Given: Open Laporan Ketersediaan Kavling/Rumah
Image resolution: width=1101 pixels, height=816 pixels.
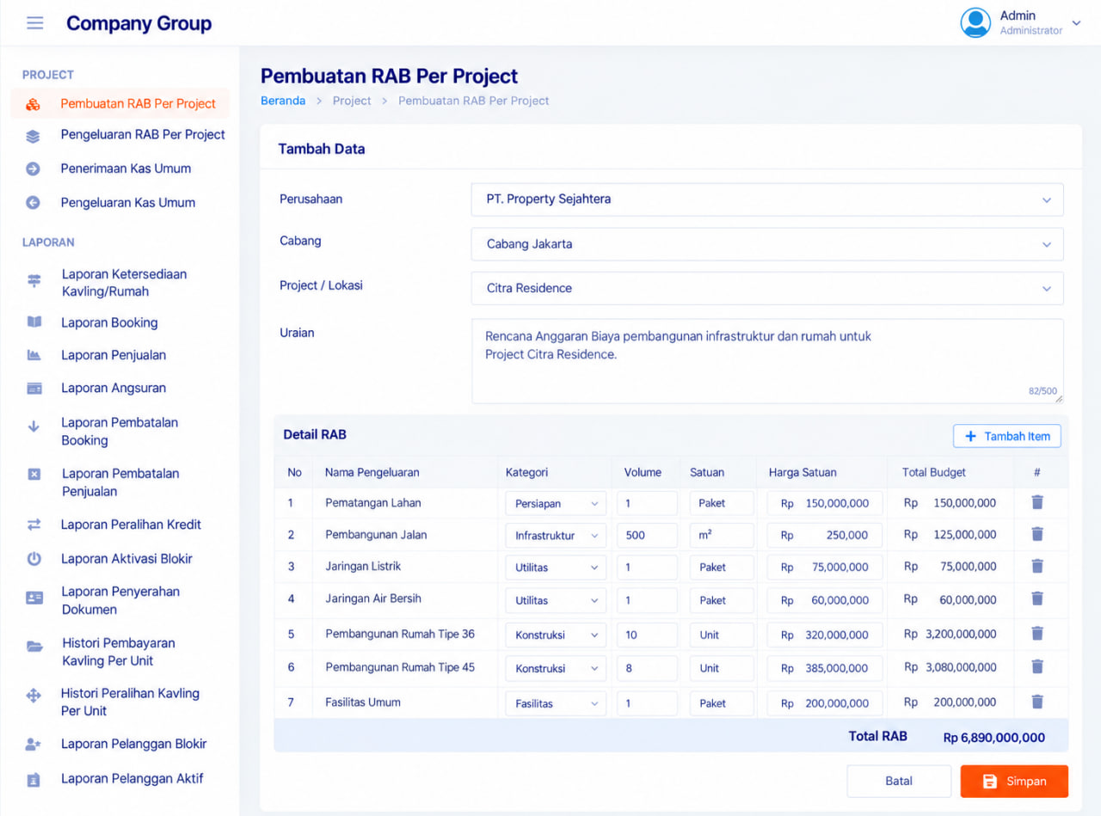Looking at the screenshot, I should click(x=124, y=283).
